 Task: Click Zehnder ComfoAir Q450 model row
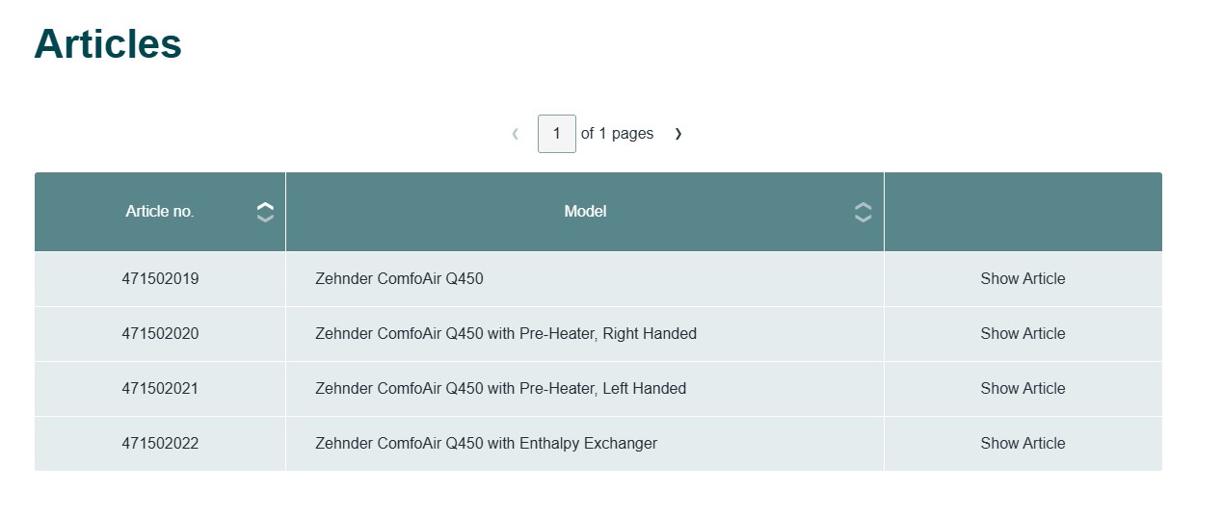[x=399, y=279]
